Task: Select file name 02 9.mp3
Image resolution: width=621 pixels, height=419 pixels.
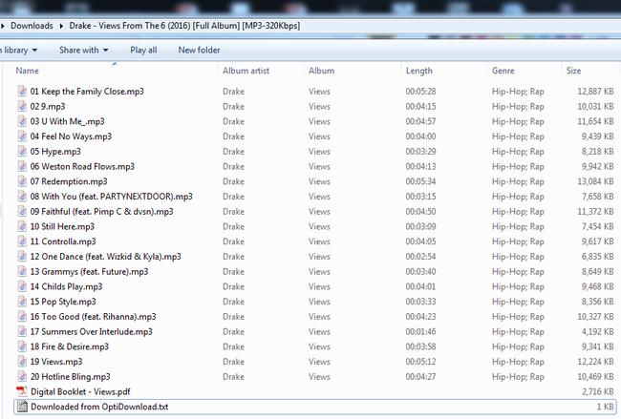Action: (48, 107)
